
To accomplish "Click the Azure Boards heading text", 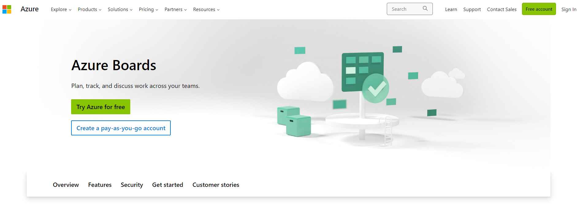I will [114, 65].
